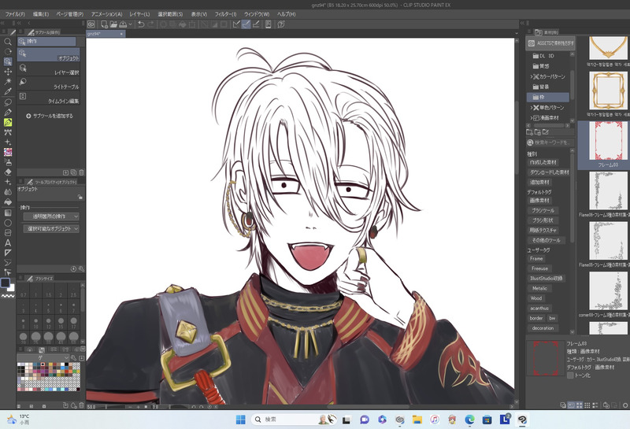The height and width of the screenshot is (429, 630).
Task: Toggle the Frame user tag filter
Action: point(536,259)
